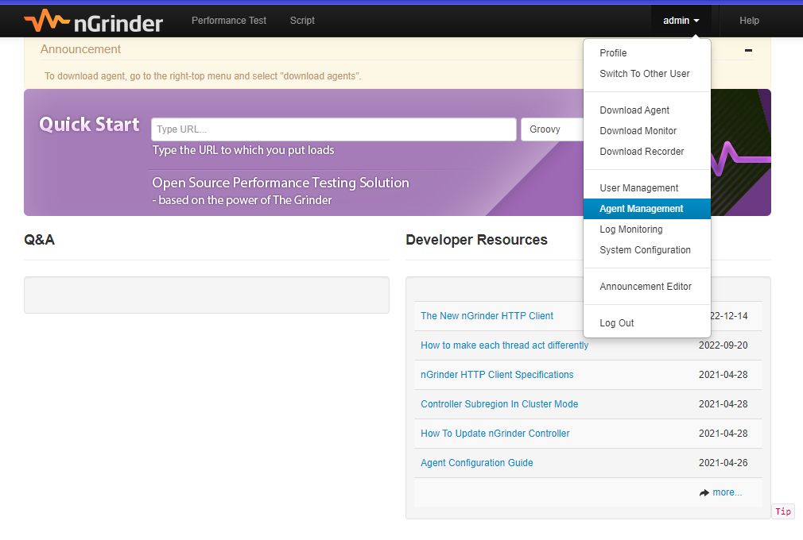The height and width of the screenshot is (540, 803).
Task: Choose Switch To Other User
Action: pos(647,74)
